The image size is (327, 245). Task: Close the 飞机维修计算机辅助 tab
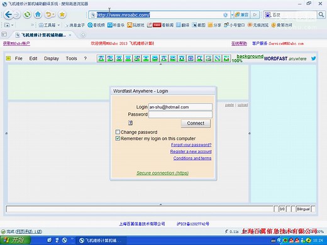coord(70,35)
